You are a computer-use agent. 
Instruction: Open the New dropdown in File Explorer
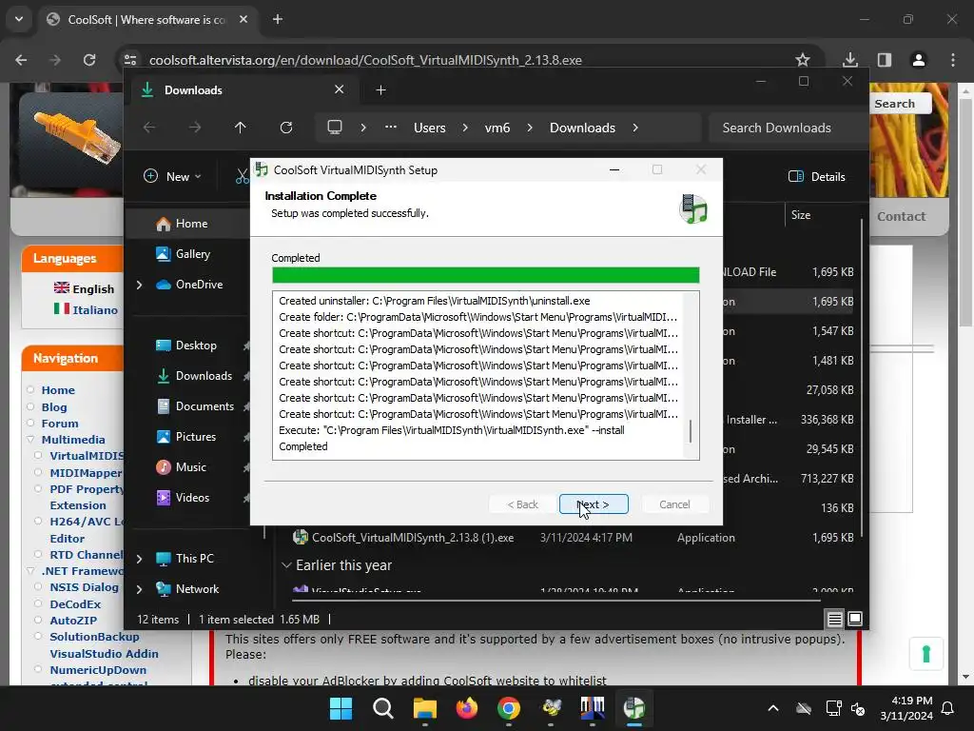[173, 176]
